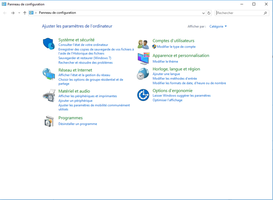Viewport: 273px width, 200px height.
Task: Open Afficher les périphériques et imprimantes
Action: [88, 96]
